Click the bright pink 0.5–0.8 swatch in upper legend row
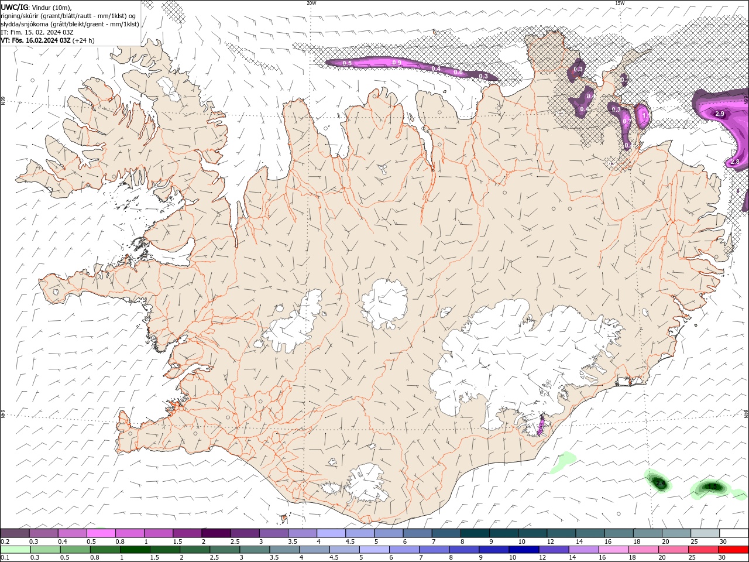Screen dimensions: 749x562 tap(101, 533)
